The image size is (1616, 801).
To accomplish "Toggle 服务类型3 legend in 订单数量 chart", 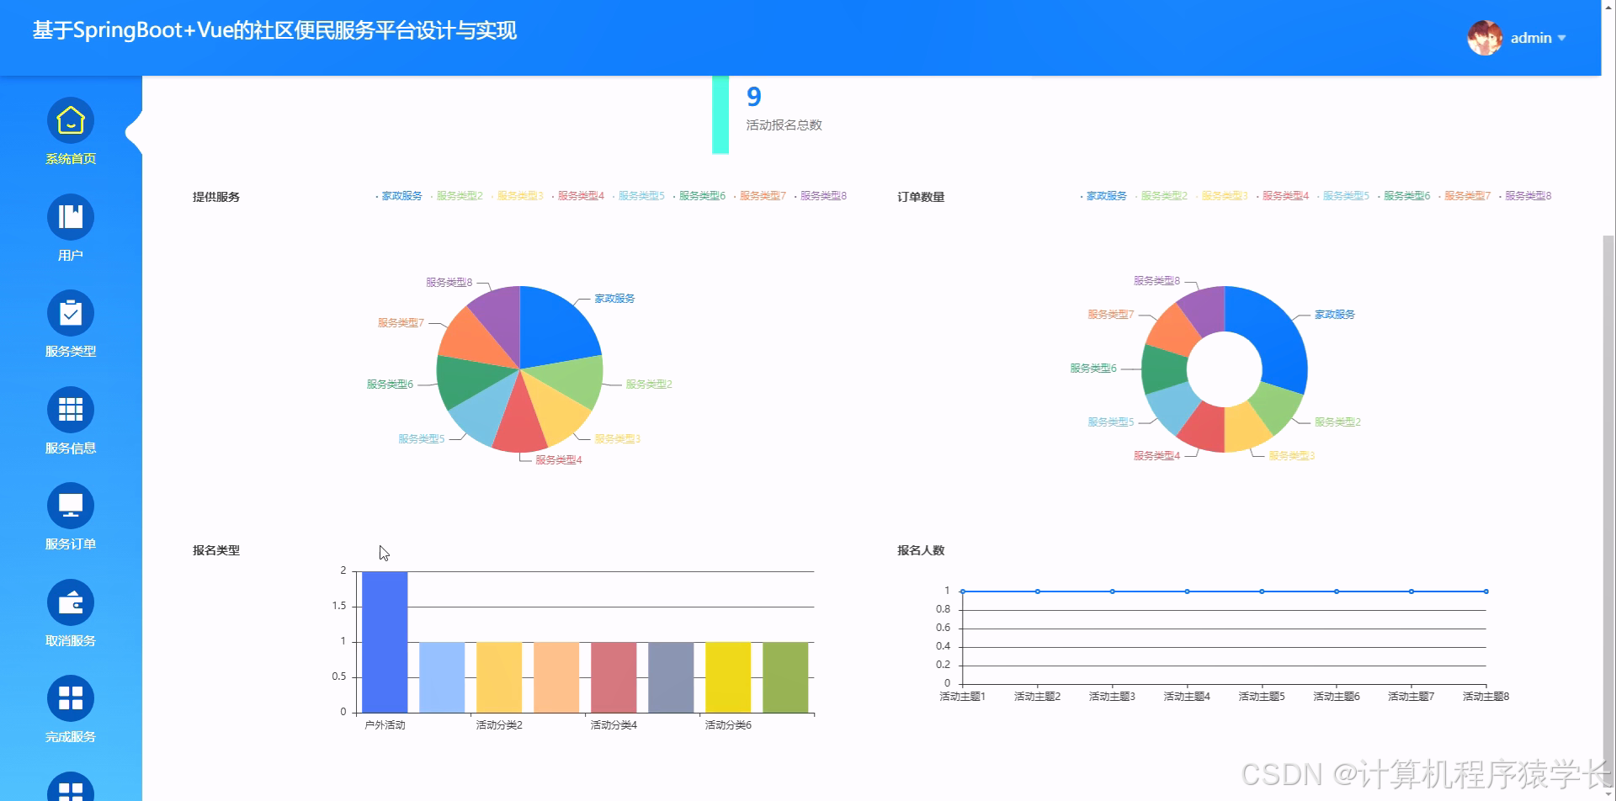I will point(1222,196).
